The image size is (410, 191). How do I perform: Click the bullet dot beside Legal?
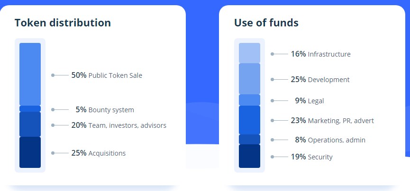[x=272, y=101]
